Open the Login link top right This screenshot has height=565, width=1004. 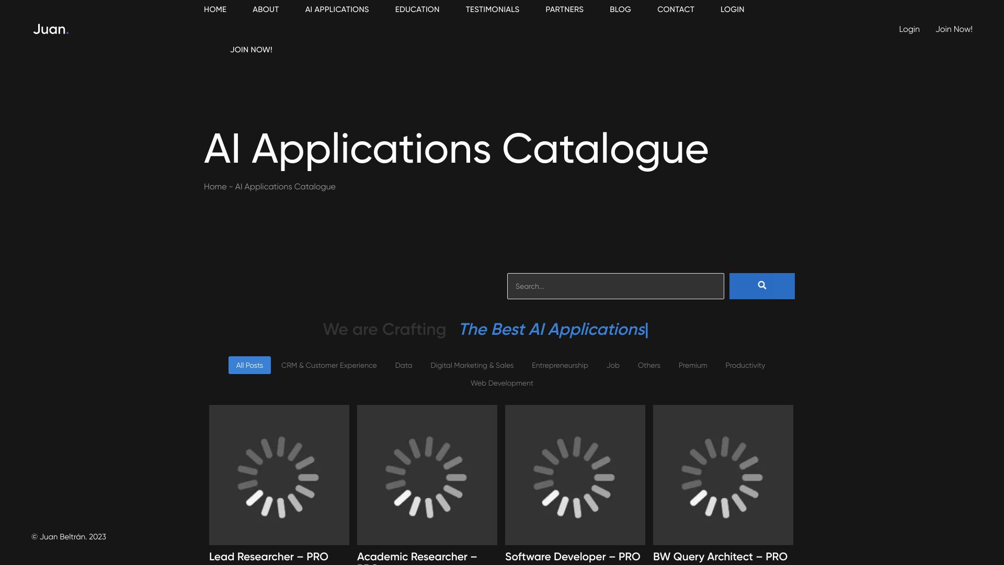coord(909,29)
